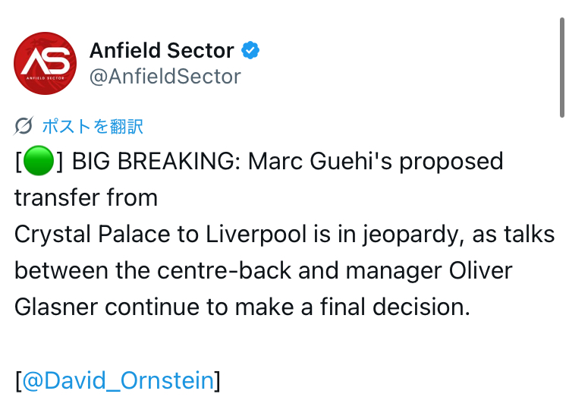Open the Anfield Sector display name
Viewport: 569px width, 416px height.
pyautogui.click(x=162, y=50)
